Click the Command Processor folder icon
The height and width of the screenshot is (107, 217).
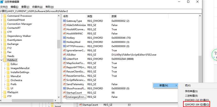[5, 16]
